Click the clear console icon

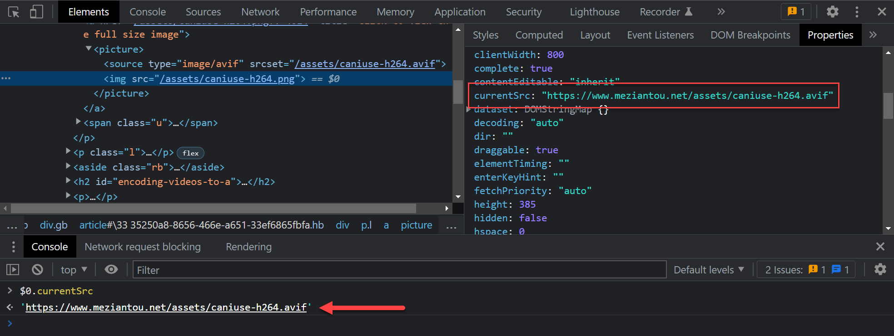pos(37,270)
